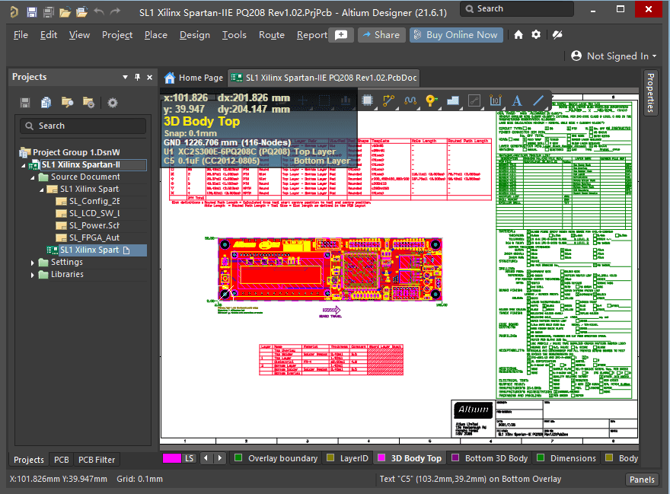Viewport: 670px width, 494px height.
Task: Open the Panels button
Action: 642,480
